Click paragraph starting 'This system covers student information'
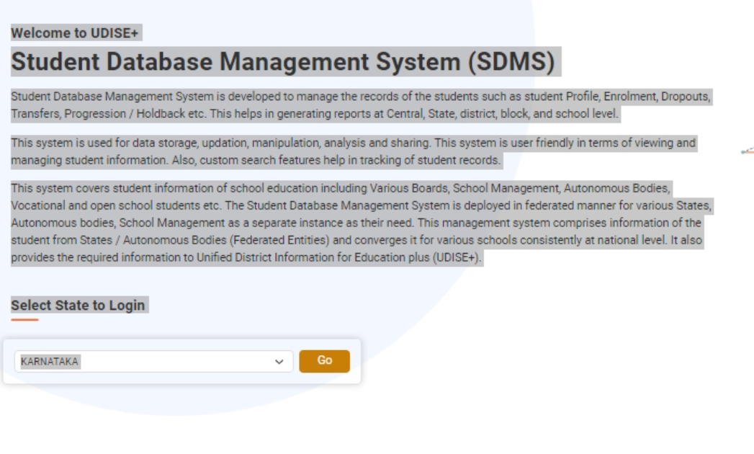The width and height of the screenshot is (754, 454). pos(361,223)
